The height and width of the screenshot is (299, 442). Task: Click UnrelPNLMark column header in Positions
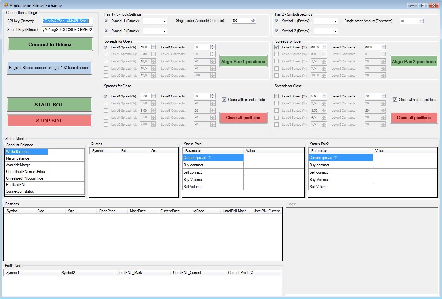click(x=236, y=211)
